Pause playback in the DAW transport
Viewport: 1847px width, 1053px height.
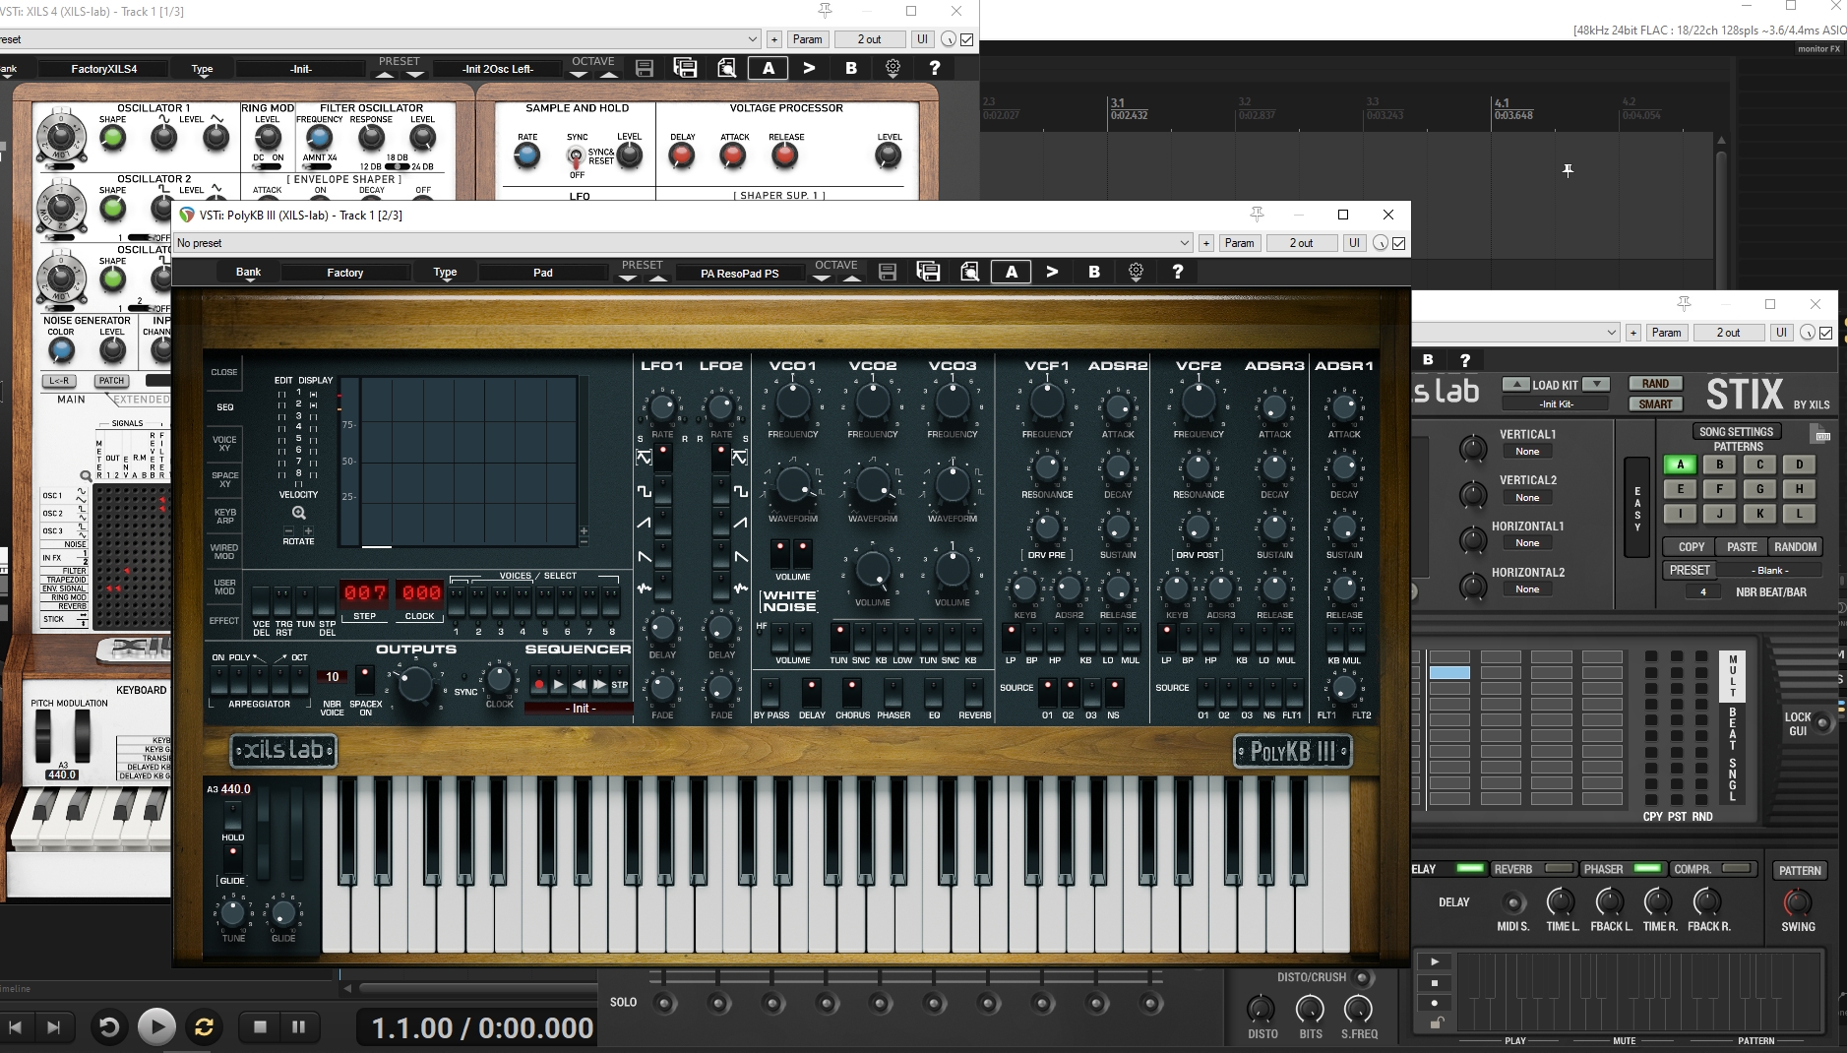tap(298, 1026)
